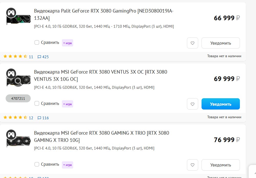Open MSI GeForce RTX 3080 GAMING X TRIO link
This screenshot has width=256, height=178.
pyautogui.click(x=102, y=136)
